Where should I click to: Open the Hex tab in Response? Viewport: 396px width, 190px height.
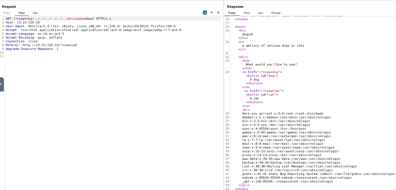pos(260,13)
